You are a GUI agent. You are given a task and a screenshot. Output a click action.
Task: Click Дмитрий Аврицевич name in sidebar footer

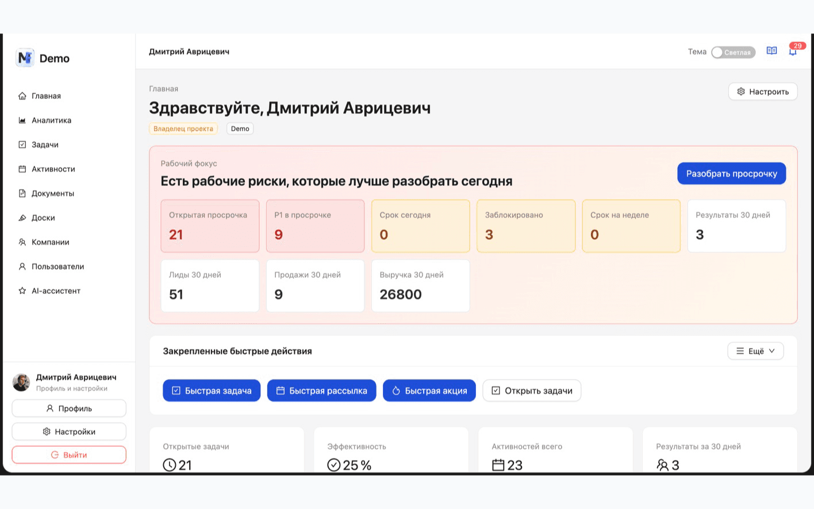point(76,377)
